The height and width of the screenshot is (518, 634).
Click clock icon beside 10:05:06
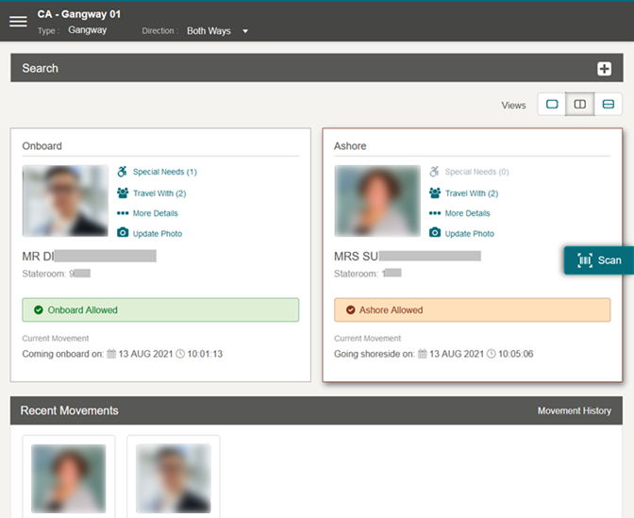click(x=491, y=354)
